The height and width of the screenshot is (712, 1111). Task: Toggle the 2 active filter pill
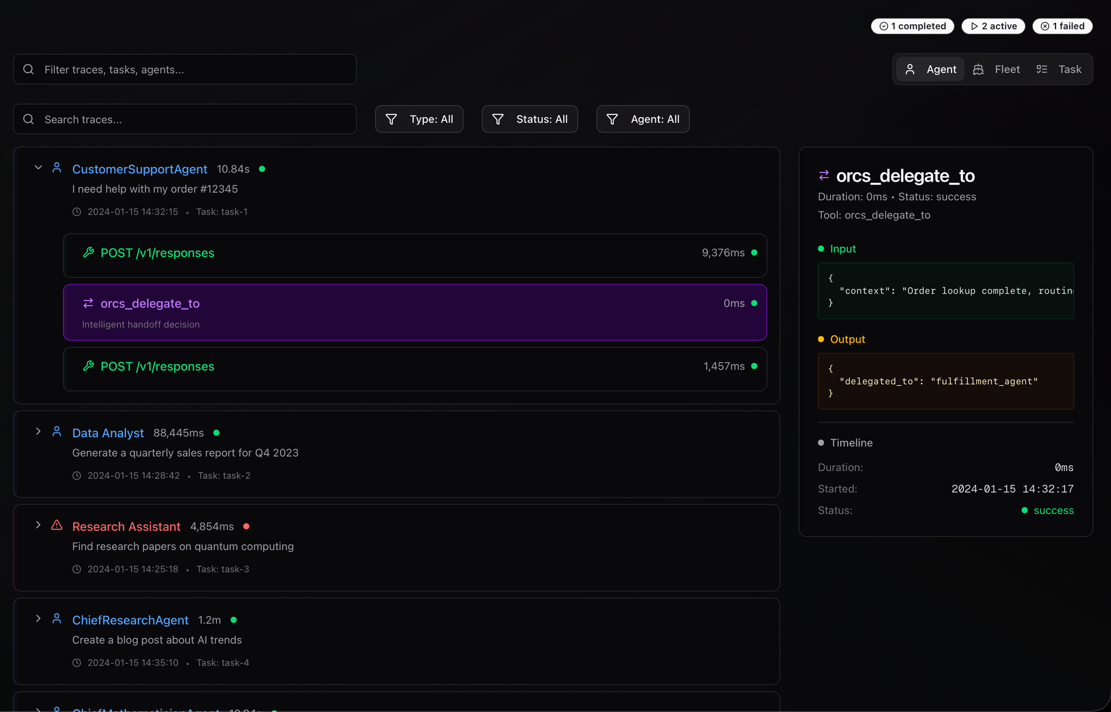(x=993, y=25)
